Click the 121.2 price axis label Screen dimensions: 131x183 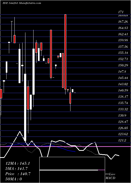tap(122, 140)
